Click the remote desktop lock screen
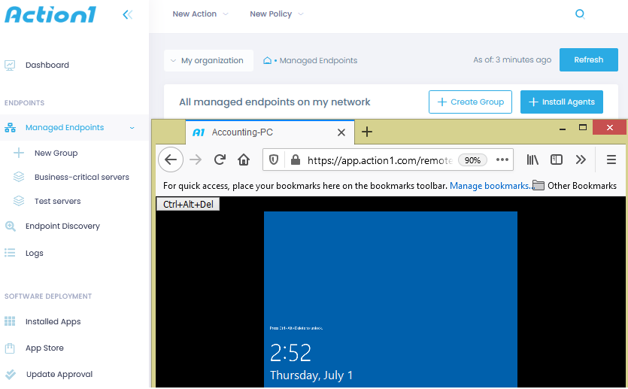 point(390,299)
